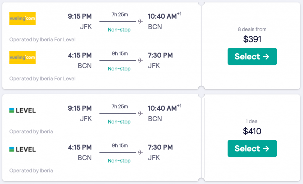Click the airplane icon on Vueling's 9h 15m flight

coord(140,60)
